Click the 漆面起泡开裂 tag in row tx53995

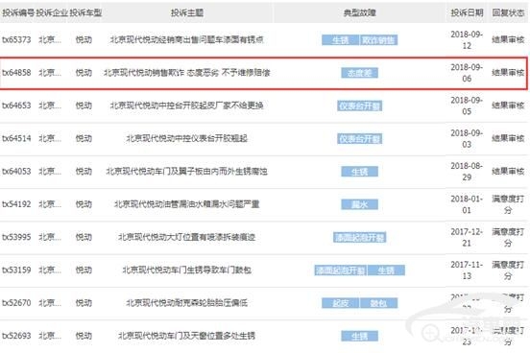[x=360, y=238]
